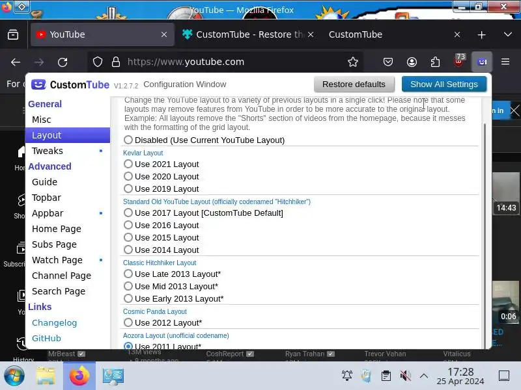Open the Home Page settings section

tap(68, 229)
